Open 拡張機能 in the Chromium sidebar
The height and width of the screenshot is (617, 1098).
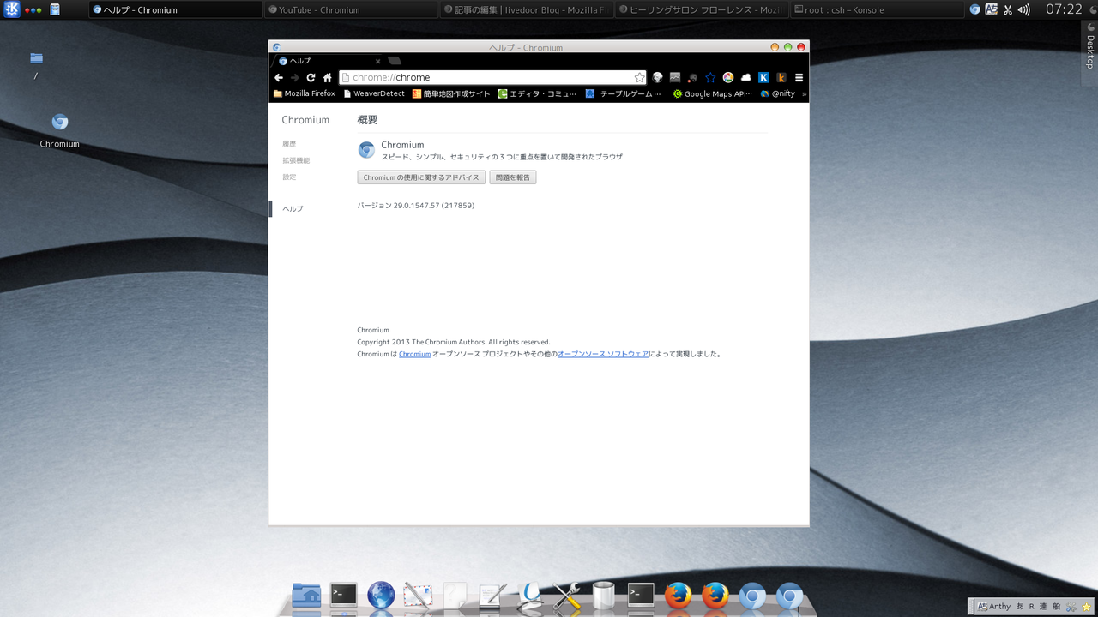(296, 160)
